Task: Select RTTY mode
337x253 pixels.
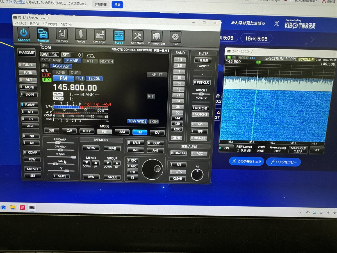Action: coord(87,131)
